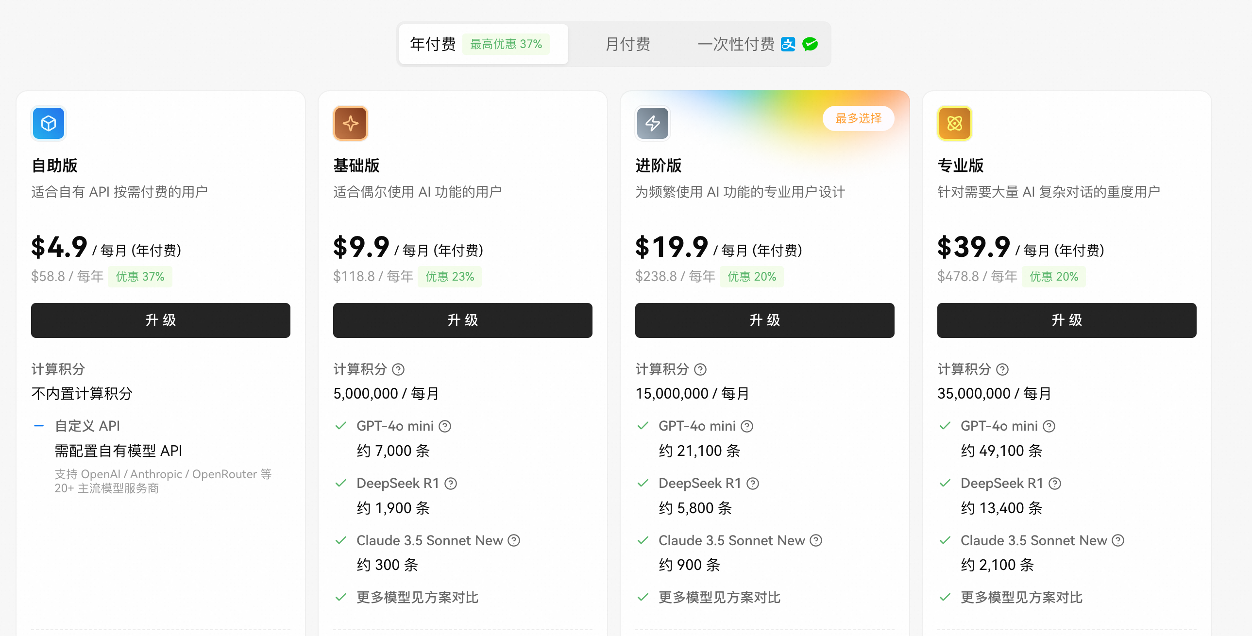This screenshot has height=636, width=1252.
Task: Upgrade to the 自助版 plan
Action: 160,320
